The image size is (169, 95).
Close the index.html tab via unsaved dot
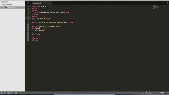[x=50, y=3]
